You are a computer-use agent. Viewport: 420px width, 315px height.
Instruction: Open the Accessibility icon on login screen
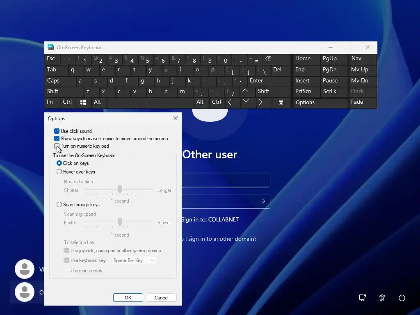click(382, 298)
